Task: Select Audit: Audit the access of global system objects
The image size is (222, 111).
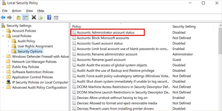Action: tap(112, 65)
